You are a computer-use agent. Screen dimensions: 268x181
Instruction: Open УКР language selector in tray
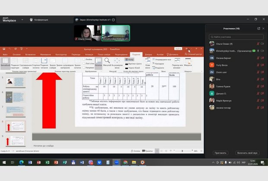(243, 162)
